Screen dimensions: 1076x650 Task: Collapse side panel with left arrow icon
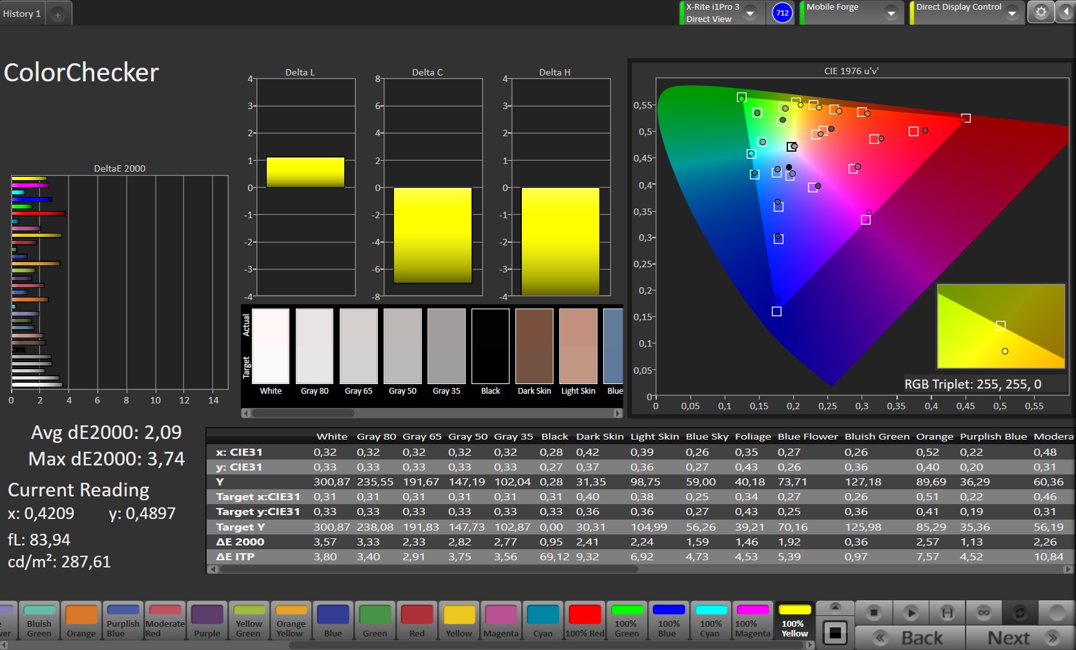(x=1066, y=12)
